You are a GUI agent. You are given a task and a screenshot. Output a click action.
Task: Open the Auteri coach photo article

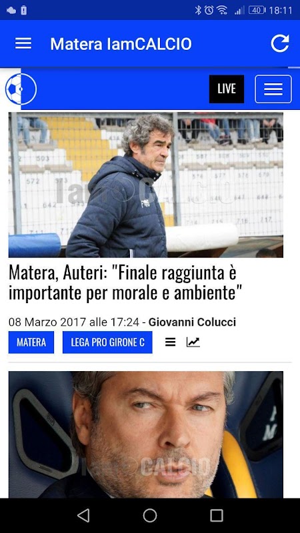tap(145, 185)
